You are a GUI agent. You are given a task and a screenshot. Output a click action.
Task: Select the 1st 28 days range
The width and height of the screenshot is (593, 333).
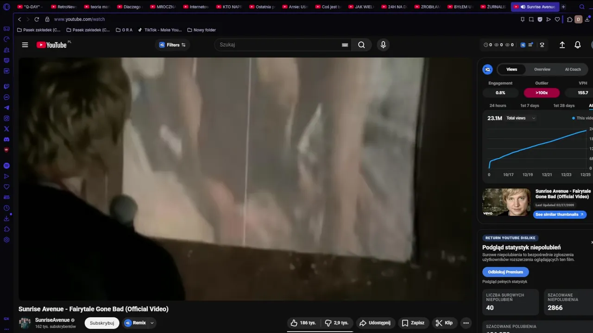[564, 105]
